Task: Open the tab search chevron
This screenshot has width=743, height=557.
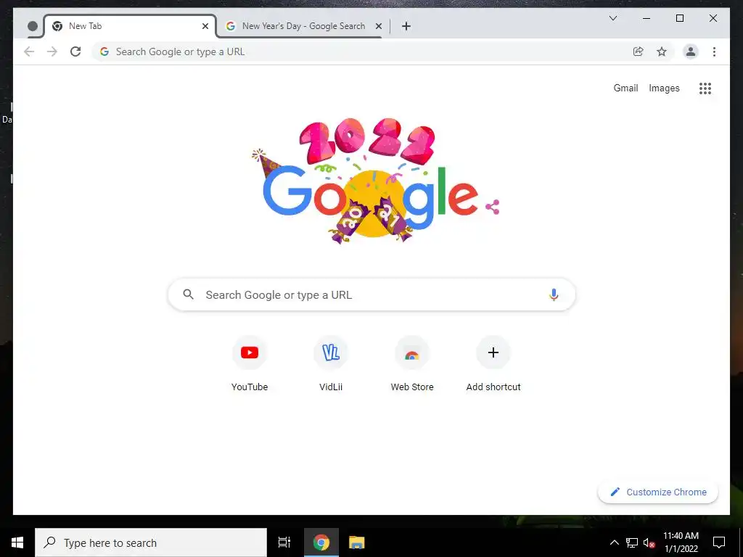Action: 613,18
